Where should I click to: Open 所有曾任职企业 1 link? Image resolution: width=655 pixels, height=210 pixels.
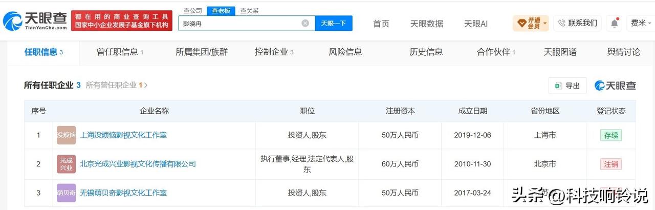pos(117,86)
